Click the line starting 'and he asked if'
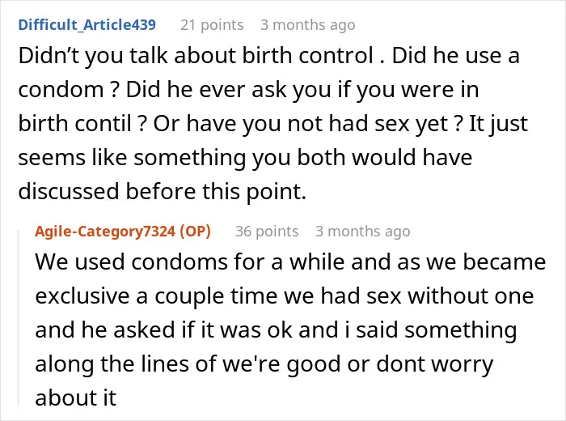The image size is (566, 421). [276, 330]
